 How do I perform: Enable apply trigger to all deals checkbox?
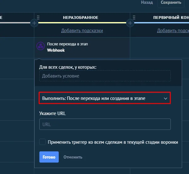[42, 142]
